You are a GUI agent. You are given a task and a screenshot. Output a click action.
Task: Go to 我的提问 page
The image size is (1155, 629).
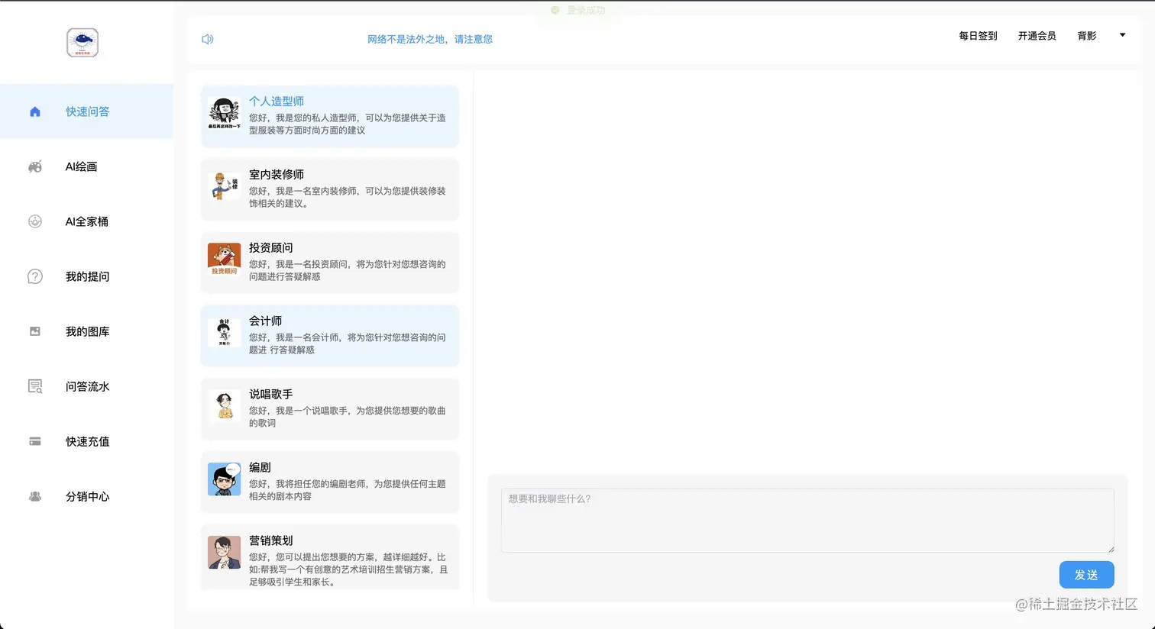pyautogui.click(x=87, y=276)
